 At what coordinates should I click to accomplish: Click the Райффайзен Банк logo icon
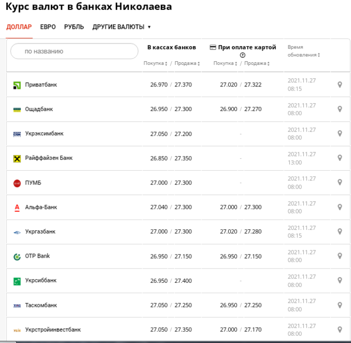[x=17, y=158]
